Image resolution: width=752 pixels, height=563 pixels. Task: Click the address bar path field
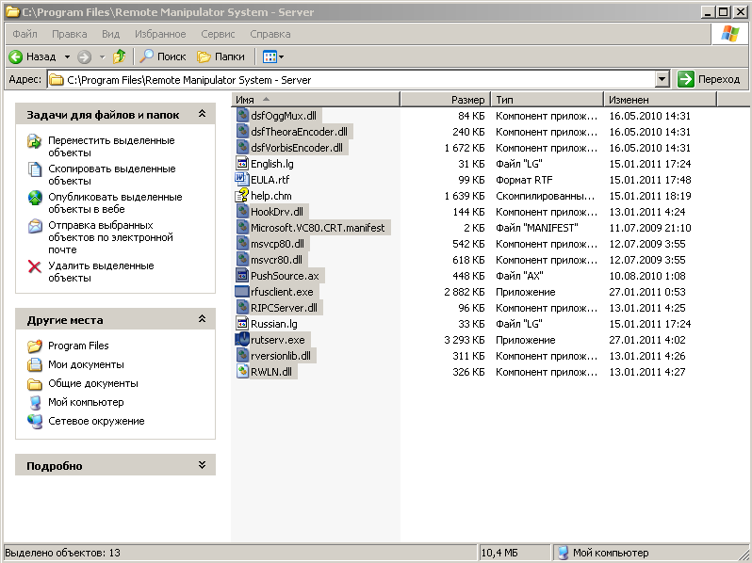(x=351, y=79)
